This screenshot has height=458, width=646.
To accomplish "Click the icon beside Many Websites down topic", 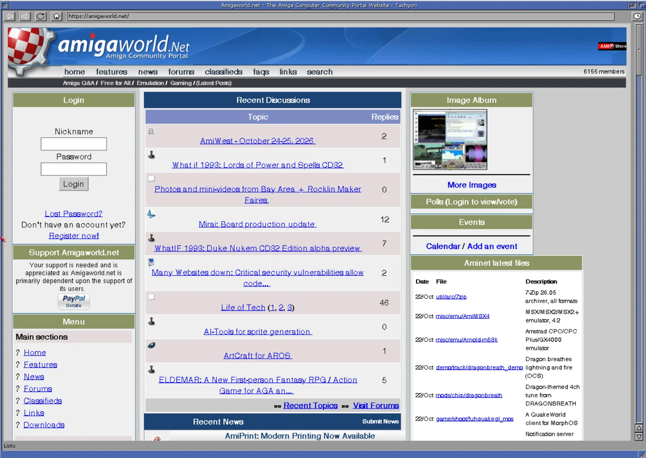I will point(151,262).
